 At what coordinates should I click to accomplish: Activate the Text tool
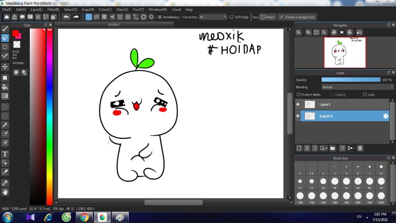(x=5, y=154)
